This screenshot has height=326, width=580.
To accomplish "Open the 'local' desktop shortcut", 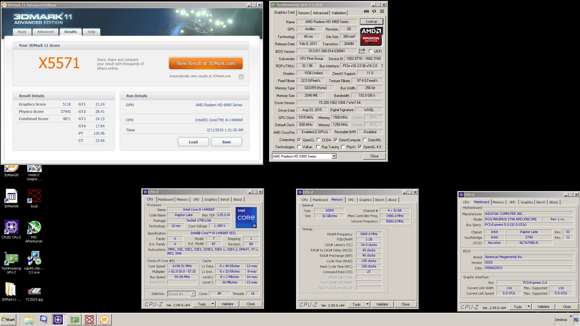I will point(34,198).
